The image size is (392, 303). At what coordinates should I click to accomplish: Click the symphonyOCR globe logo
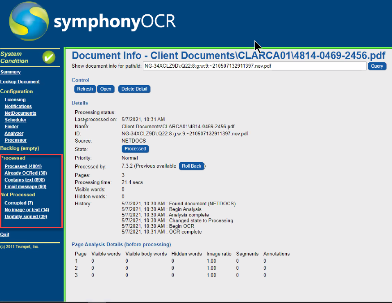tap(29, 21)
